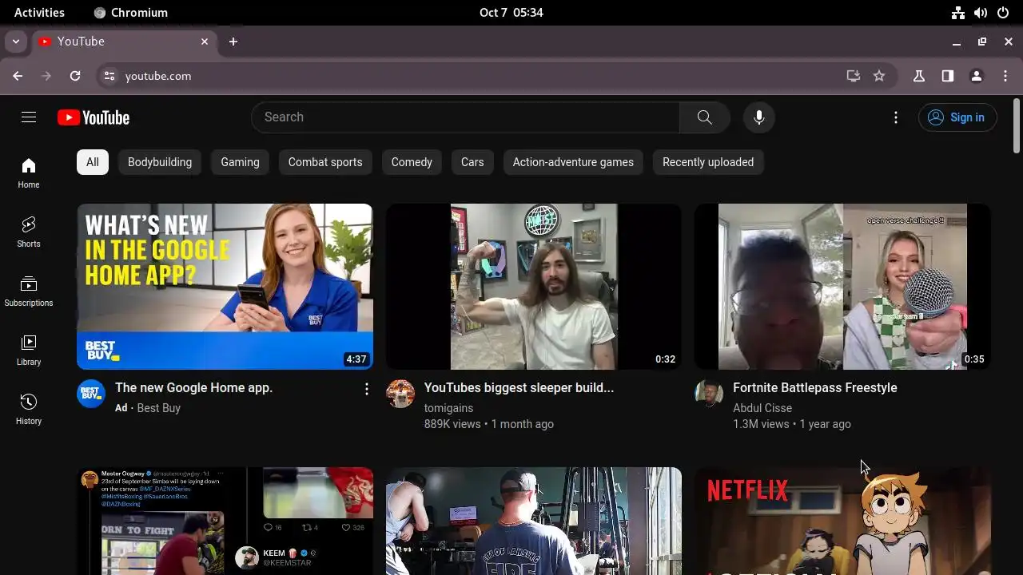Select the Action-adventure games chip
The height and width of the screenshot is (575, 1023).
pos(573,162)
